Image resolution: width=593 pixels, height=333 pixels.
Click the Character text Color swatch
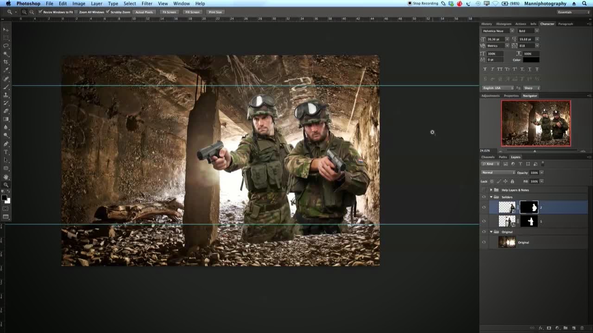(x=531, y=60)
